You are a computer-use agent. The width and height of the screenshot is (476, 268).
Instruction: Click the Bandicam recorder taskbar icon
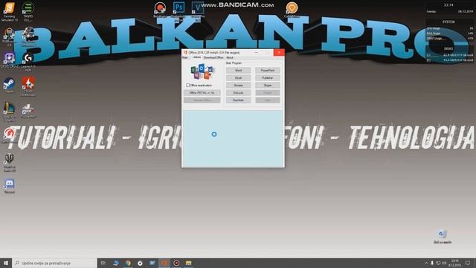[x=176, y=263]
